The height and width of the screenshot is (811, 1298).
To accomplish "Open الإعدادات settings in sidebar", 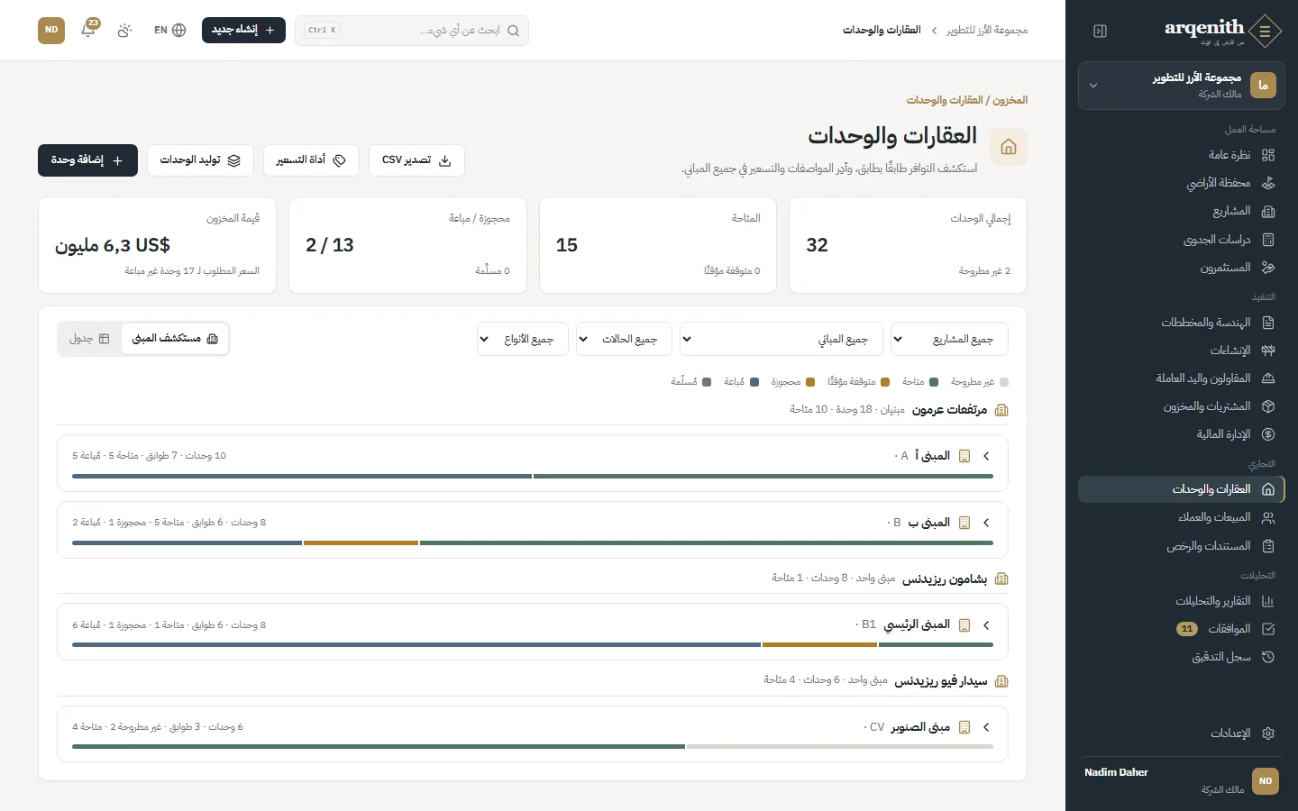I will [1181, 734].
